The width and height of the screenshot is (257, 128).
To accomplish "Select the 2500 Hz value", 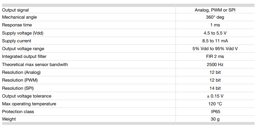I will tap(215, 64).
